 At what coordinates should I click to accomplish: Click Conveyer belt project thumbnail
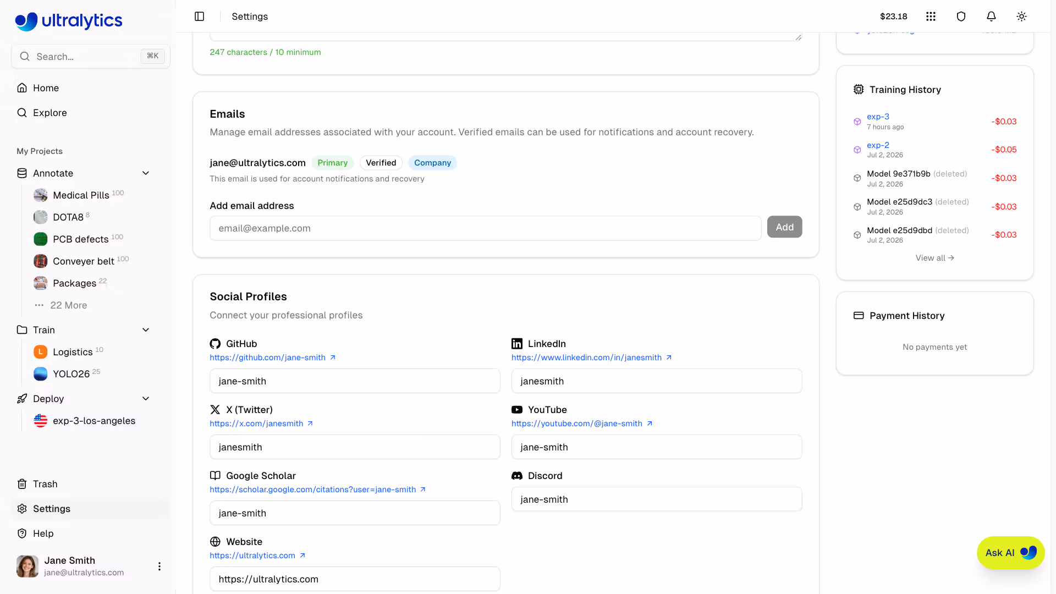(x=41, y=261)
